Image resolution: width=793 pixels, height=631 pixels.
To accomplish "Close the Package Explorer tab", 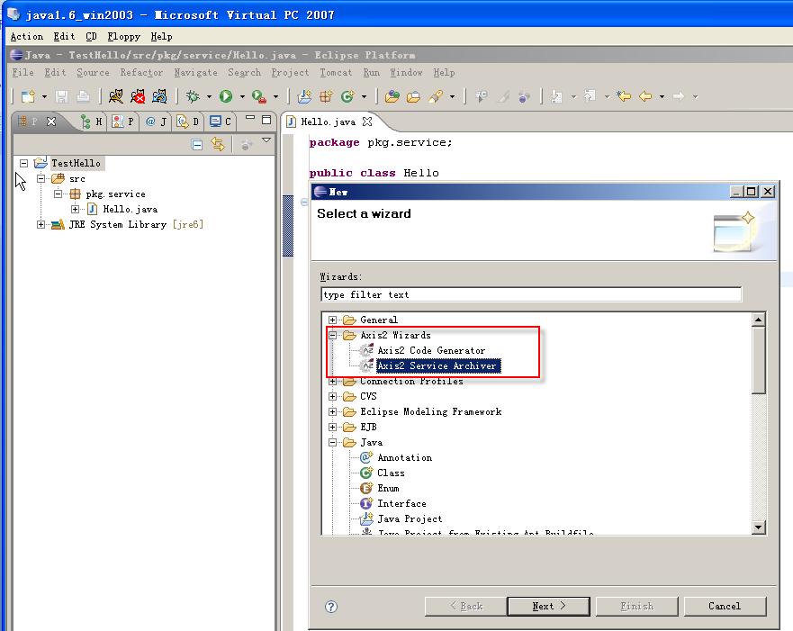I will point(51,122).
